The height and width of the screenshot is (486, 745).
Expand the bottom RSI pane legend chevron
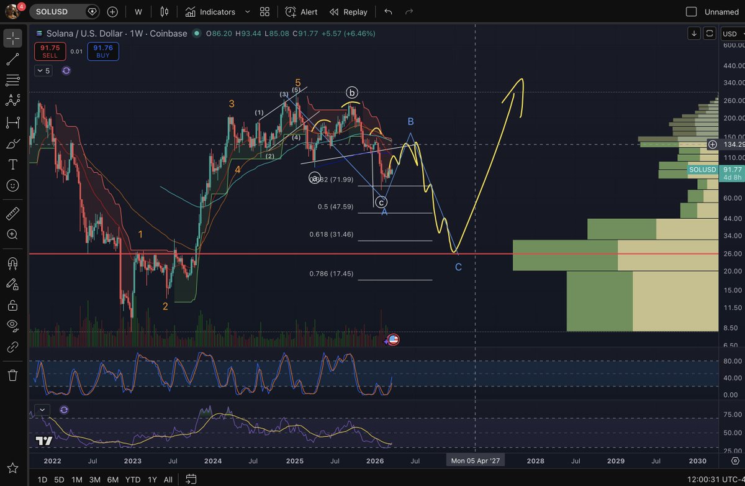coord(42,410)
